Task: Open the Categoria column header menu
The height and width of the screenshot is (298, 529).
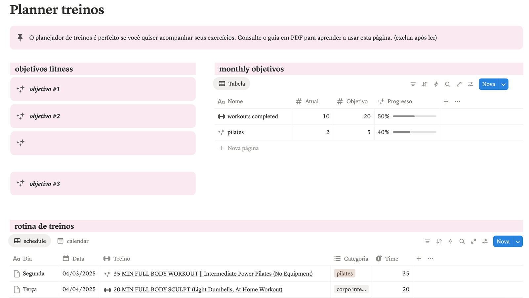Action: (351, 259)
